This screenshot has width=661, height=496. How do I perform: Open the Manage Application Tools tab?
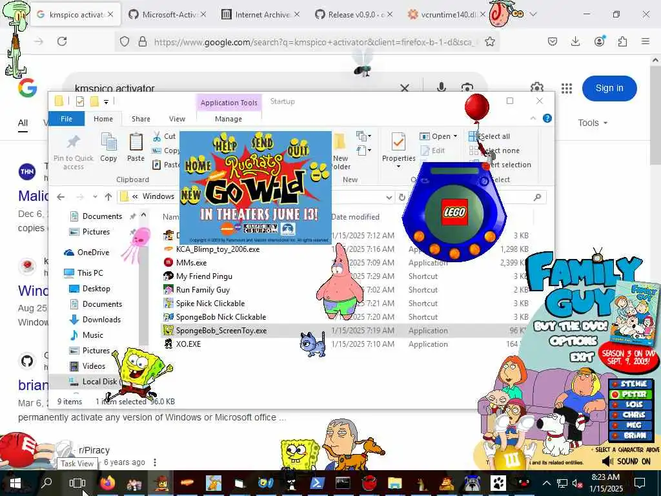(x=229, y=119)
